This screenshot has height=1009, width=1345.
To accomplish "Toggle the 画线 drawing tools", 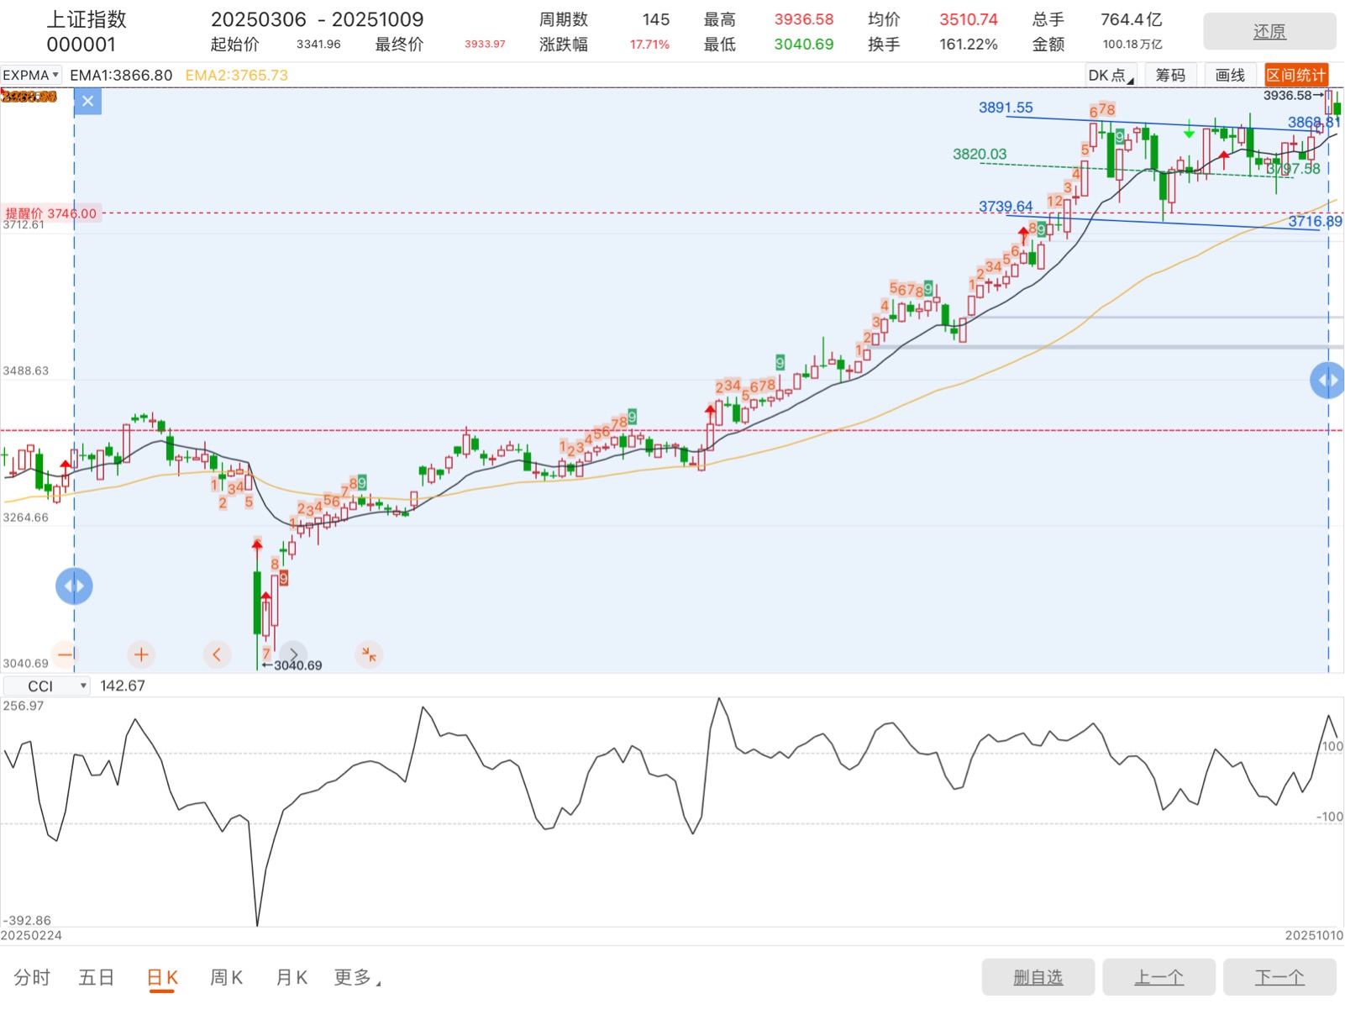I will point(1230,76).
